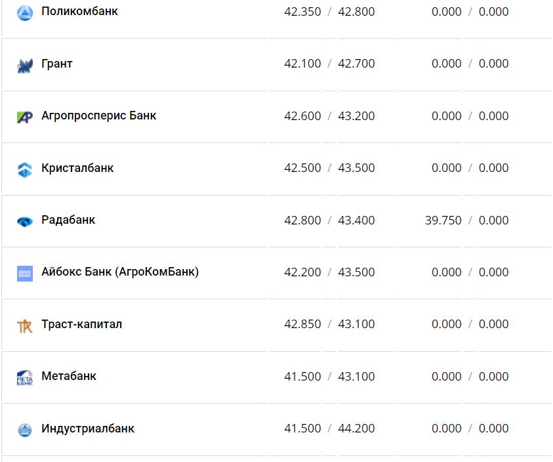553x462 pixels.
Task: Click Радабанк's 39.750 rate value
Action: click(x=443, y=220)
